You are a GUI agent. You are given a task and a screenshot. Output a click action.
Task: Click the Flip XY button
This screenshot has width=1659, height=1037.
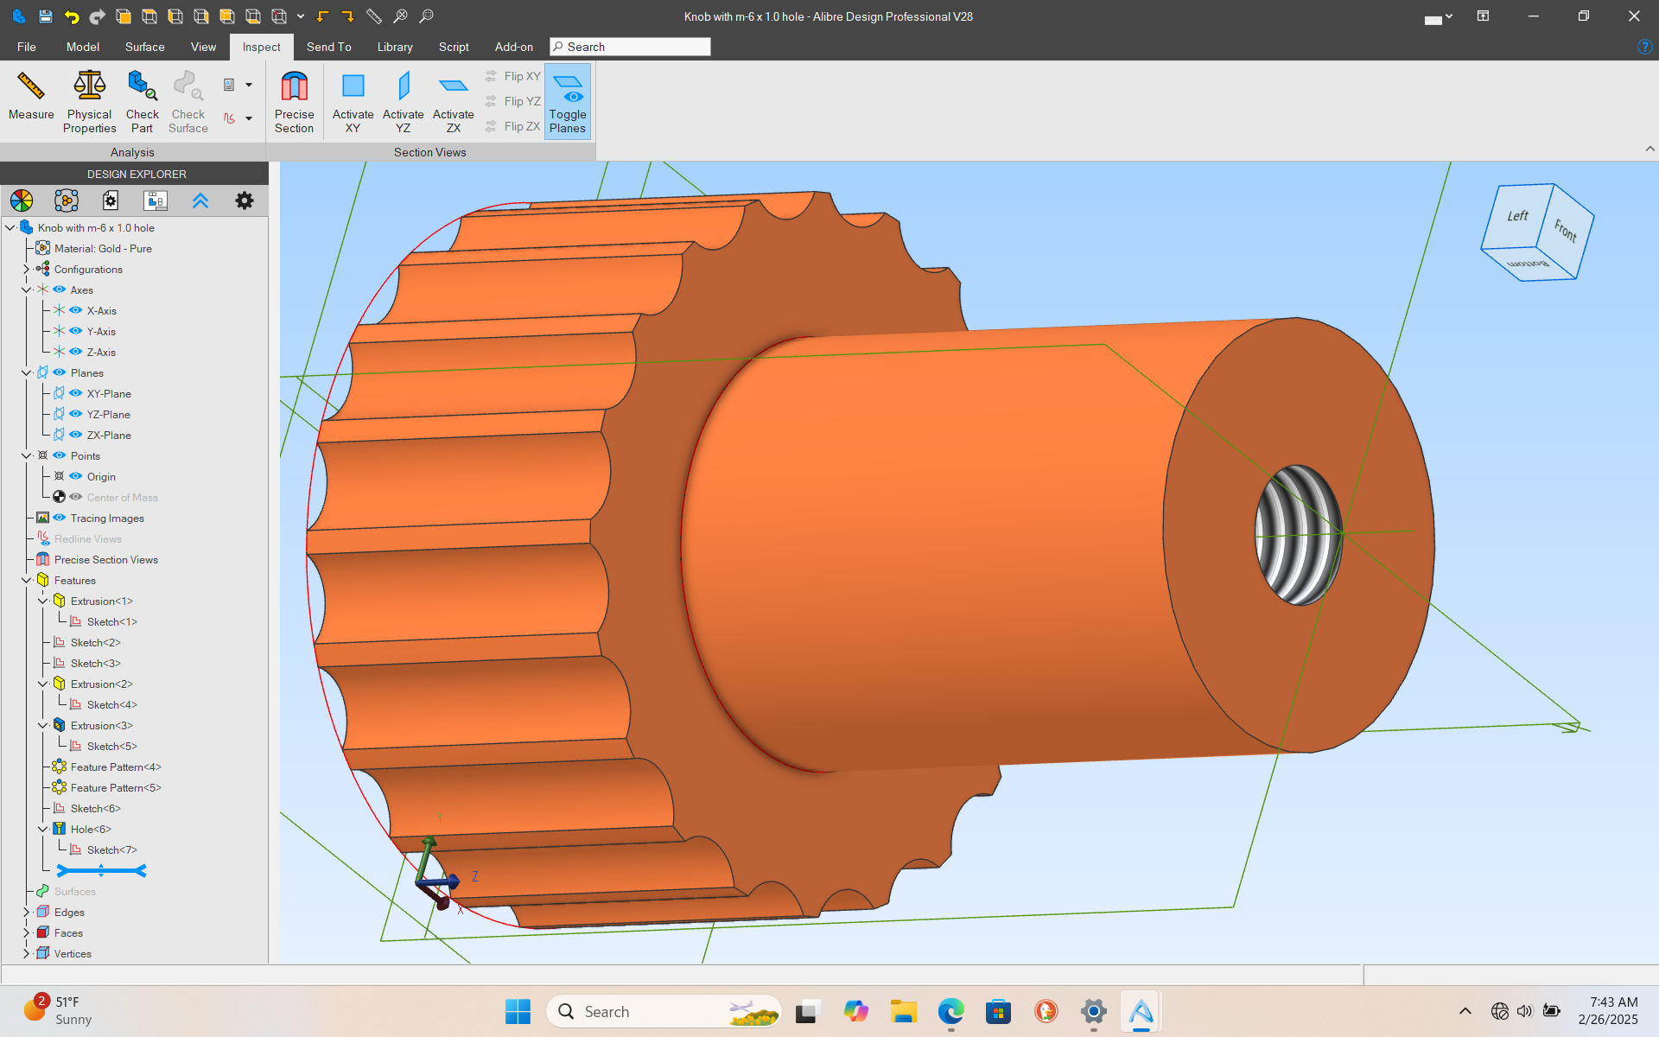point(513,76)
